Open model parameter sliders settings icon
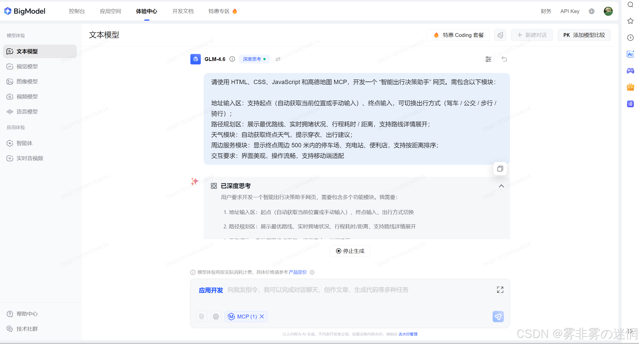Screen dimensions: 639x344 point(488,59)
